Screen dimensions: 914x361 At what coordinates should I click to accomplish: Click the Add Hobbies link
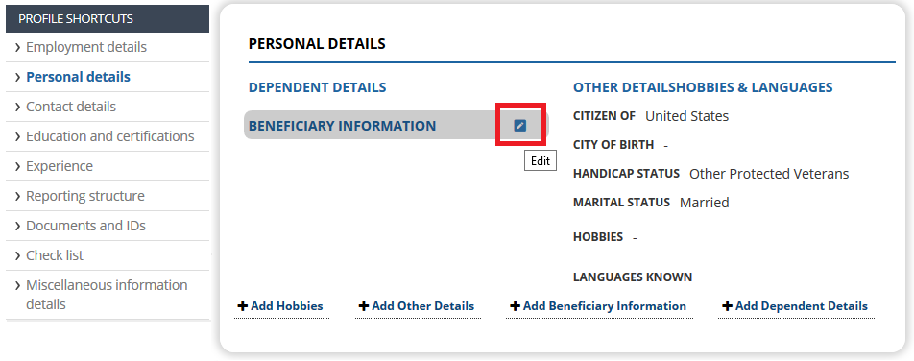[x=281, y=305]
